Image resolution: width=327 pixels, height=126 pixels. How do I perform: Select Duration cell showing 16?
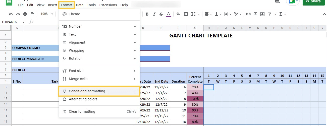pyautogui.click(x=178, y=122)
